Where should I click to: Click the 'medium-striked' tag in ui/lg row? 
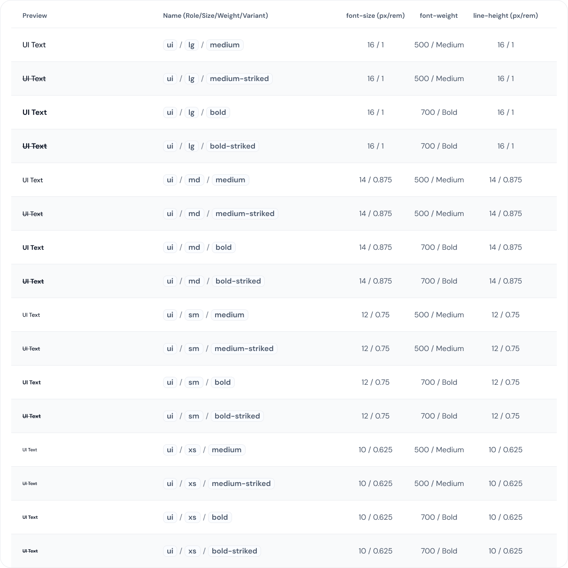coord(239,79)
